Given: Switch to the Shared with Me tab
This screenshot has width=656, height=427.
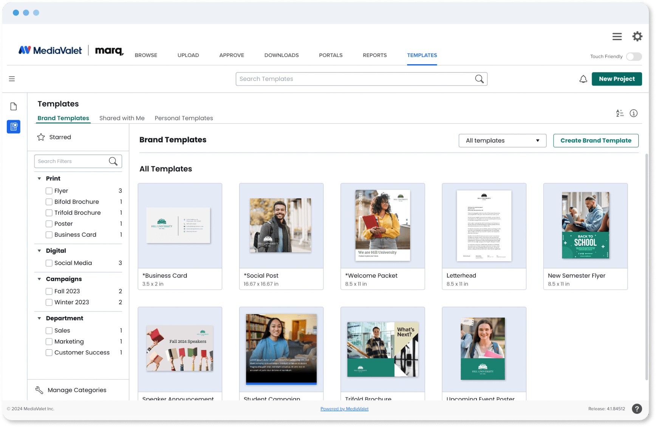Looking at the screenshot, I should tap(122, 118).
